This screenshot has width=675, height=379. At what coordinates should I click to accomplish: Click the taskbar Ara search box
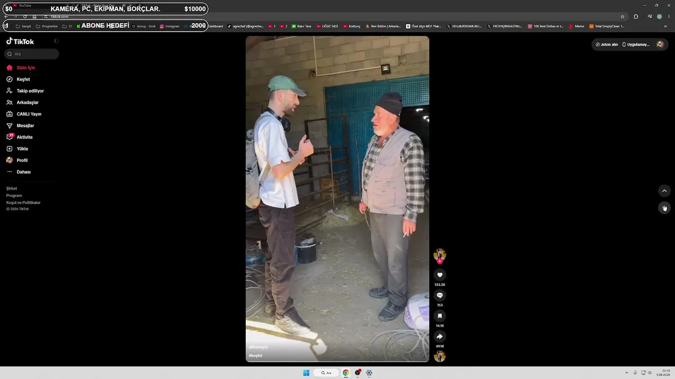(326, 373)
